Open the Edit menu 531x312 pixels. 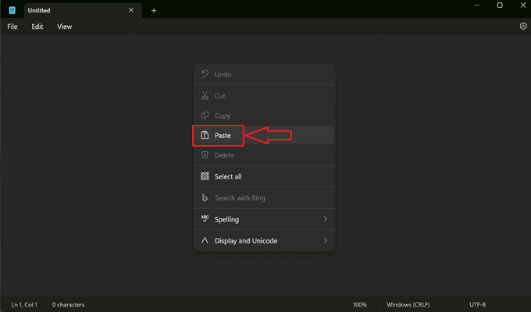click(37, 27)
